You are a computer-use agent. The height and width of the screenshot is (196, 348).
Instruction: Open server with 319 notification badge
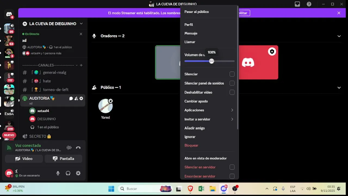pos(9,126)
